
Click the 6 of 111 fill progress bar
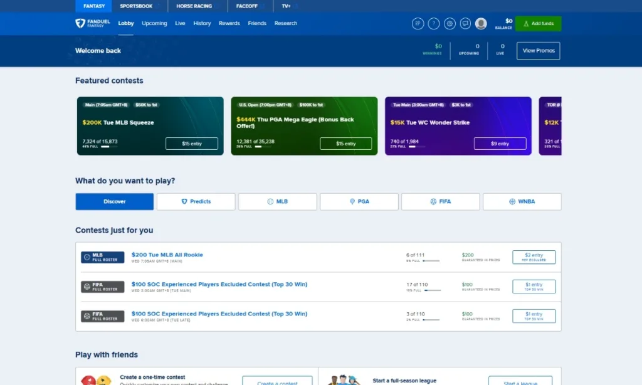point(431,261)
